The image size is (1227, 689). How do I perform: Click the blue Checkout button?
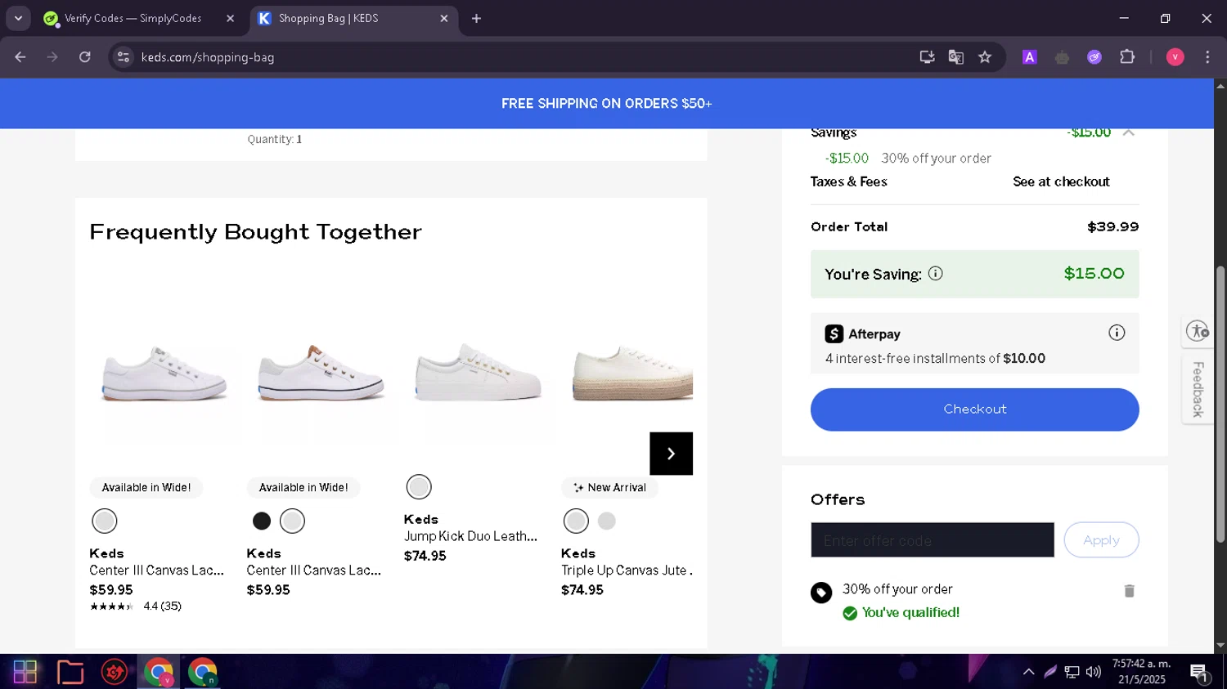(x=974, y=409)
